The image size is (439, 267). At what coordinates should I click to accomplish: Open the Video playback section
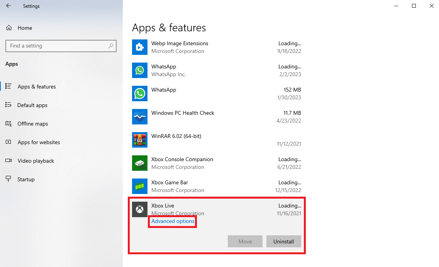(x=36, y=161)
